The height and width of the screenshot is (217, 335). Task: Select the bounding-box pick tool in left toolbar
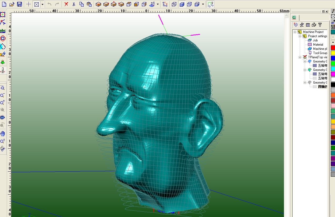click(3, 14)
